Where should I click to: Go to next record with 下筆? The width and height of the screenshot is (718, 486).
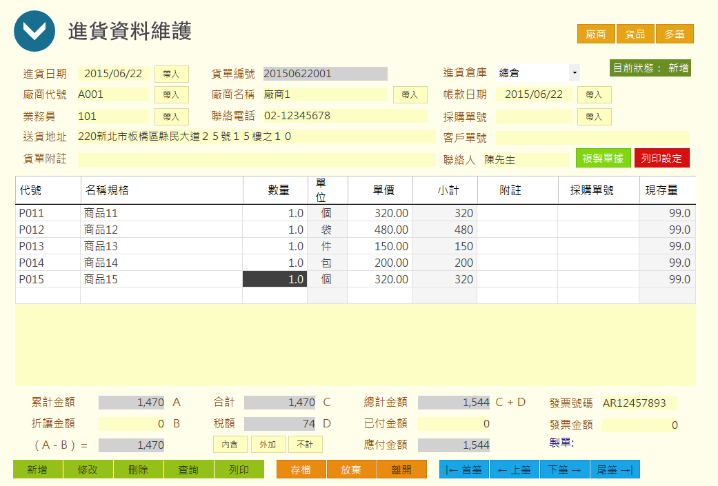(565, 469)
